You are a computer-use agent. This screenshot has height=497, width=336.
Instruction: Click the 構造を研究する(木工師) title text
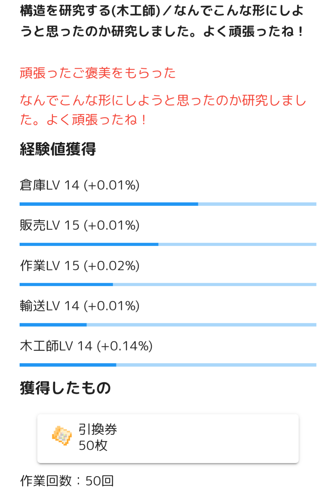[x=90, y=11]
